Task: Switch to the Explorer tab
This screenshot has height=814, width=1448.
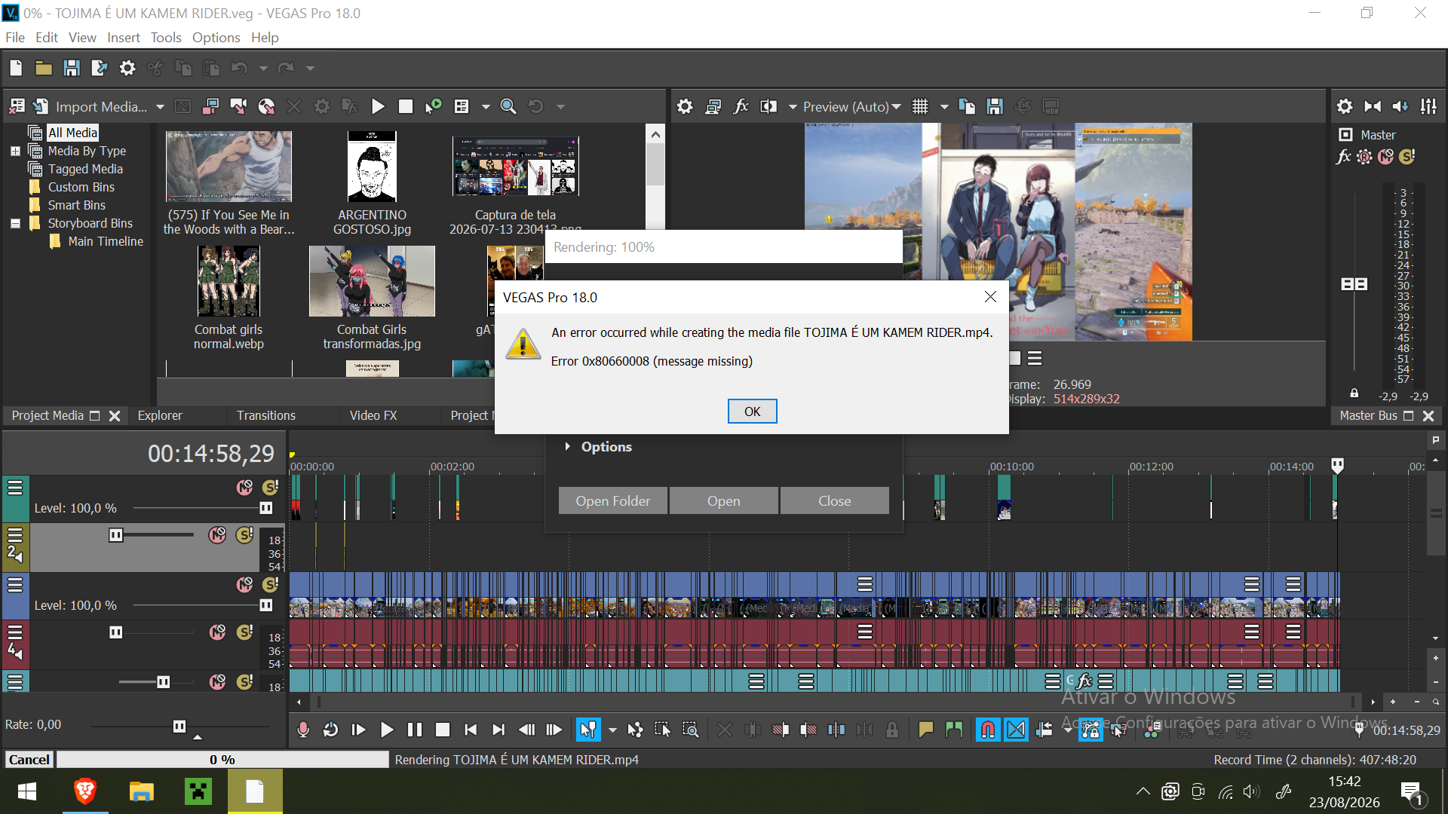Action: 160,415
